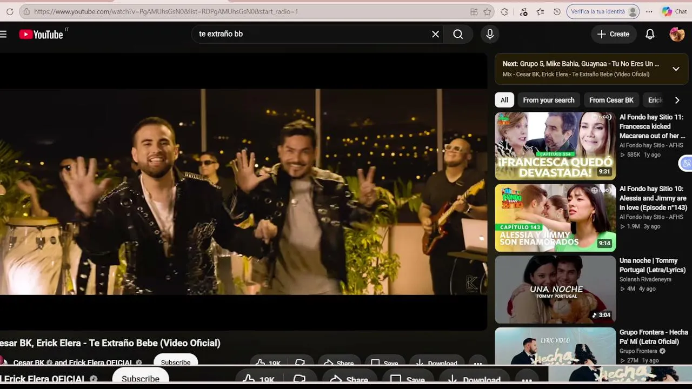This screenshot has width=692, height=389.
Task: Click the 3:04 duration badge
Action: coord(601,315)
